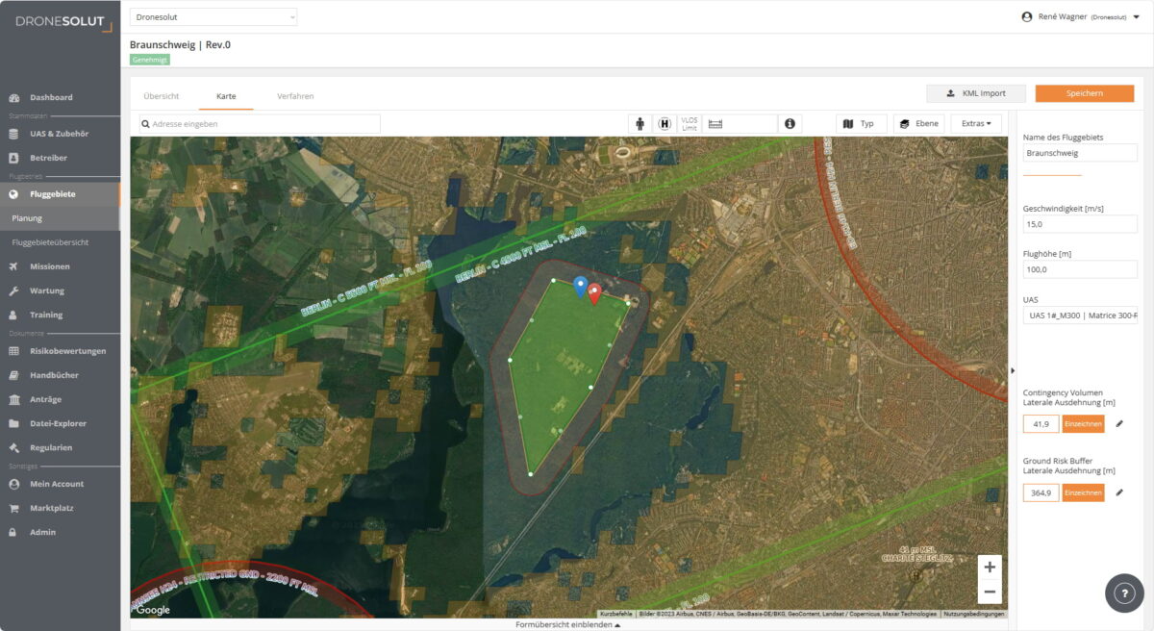Switch to the Übersicht tab
This screenshot has width=1154, height=631.
(x=162, y=95)
